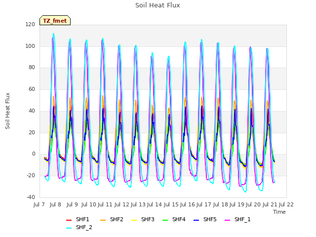Click the Jul 20 x-axis tick label
316x237 pixels.
[253, 204]
